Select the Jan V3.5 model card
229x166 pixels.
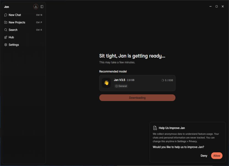137,83
